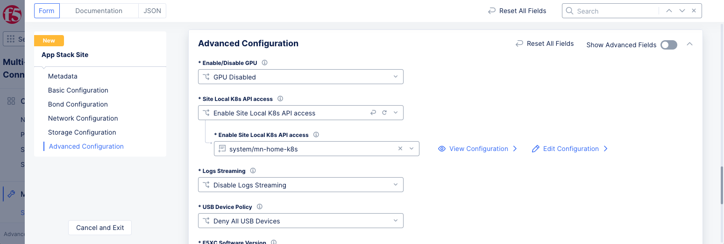Toggle Show Advanced Fields switch
Image resolution: width=724 pixels, height=244 pixels.
coord(668,45)
